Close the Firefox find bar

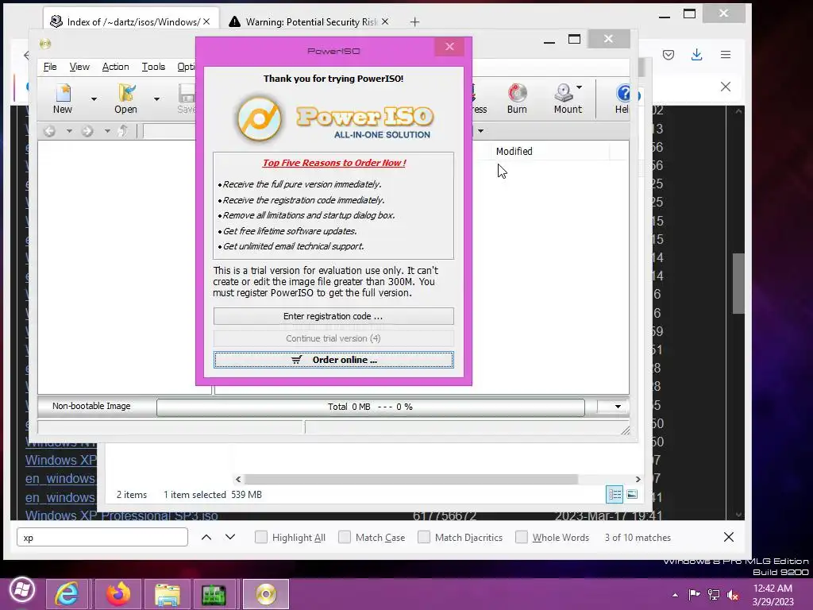pyautogui.click(x=729, y=538)
